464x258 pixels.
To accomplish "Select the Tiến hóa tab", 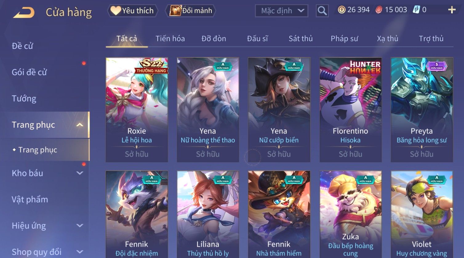I will [170, 39].
